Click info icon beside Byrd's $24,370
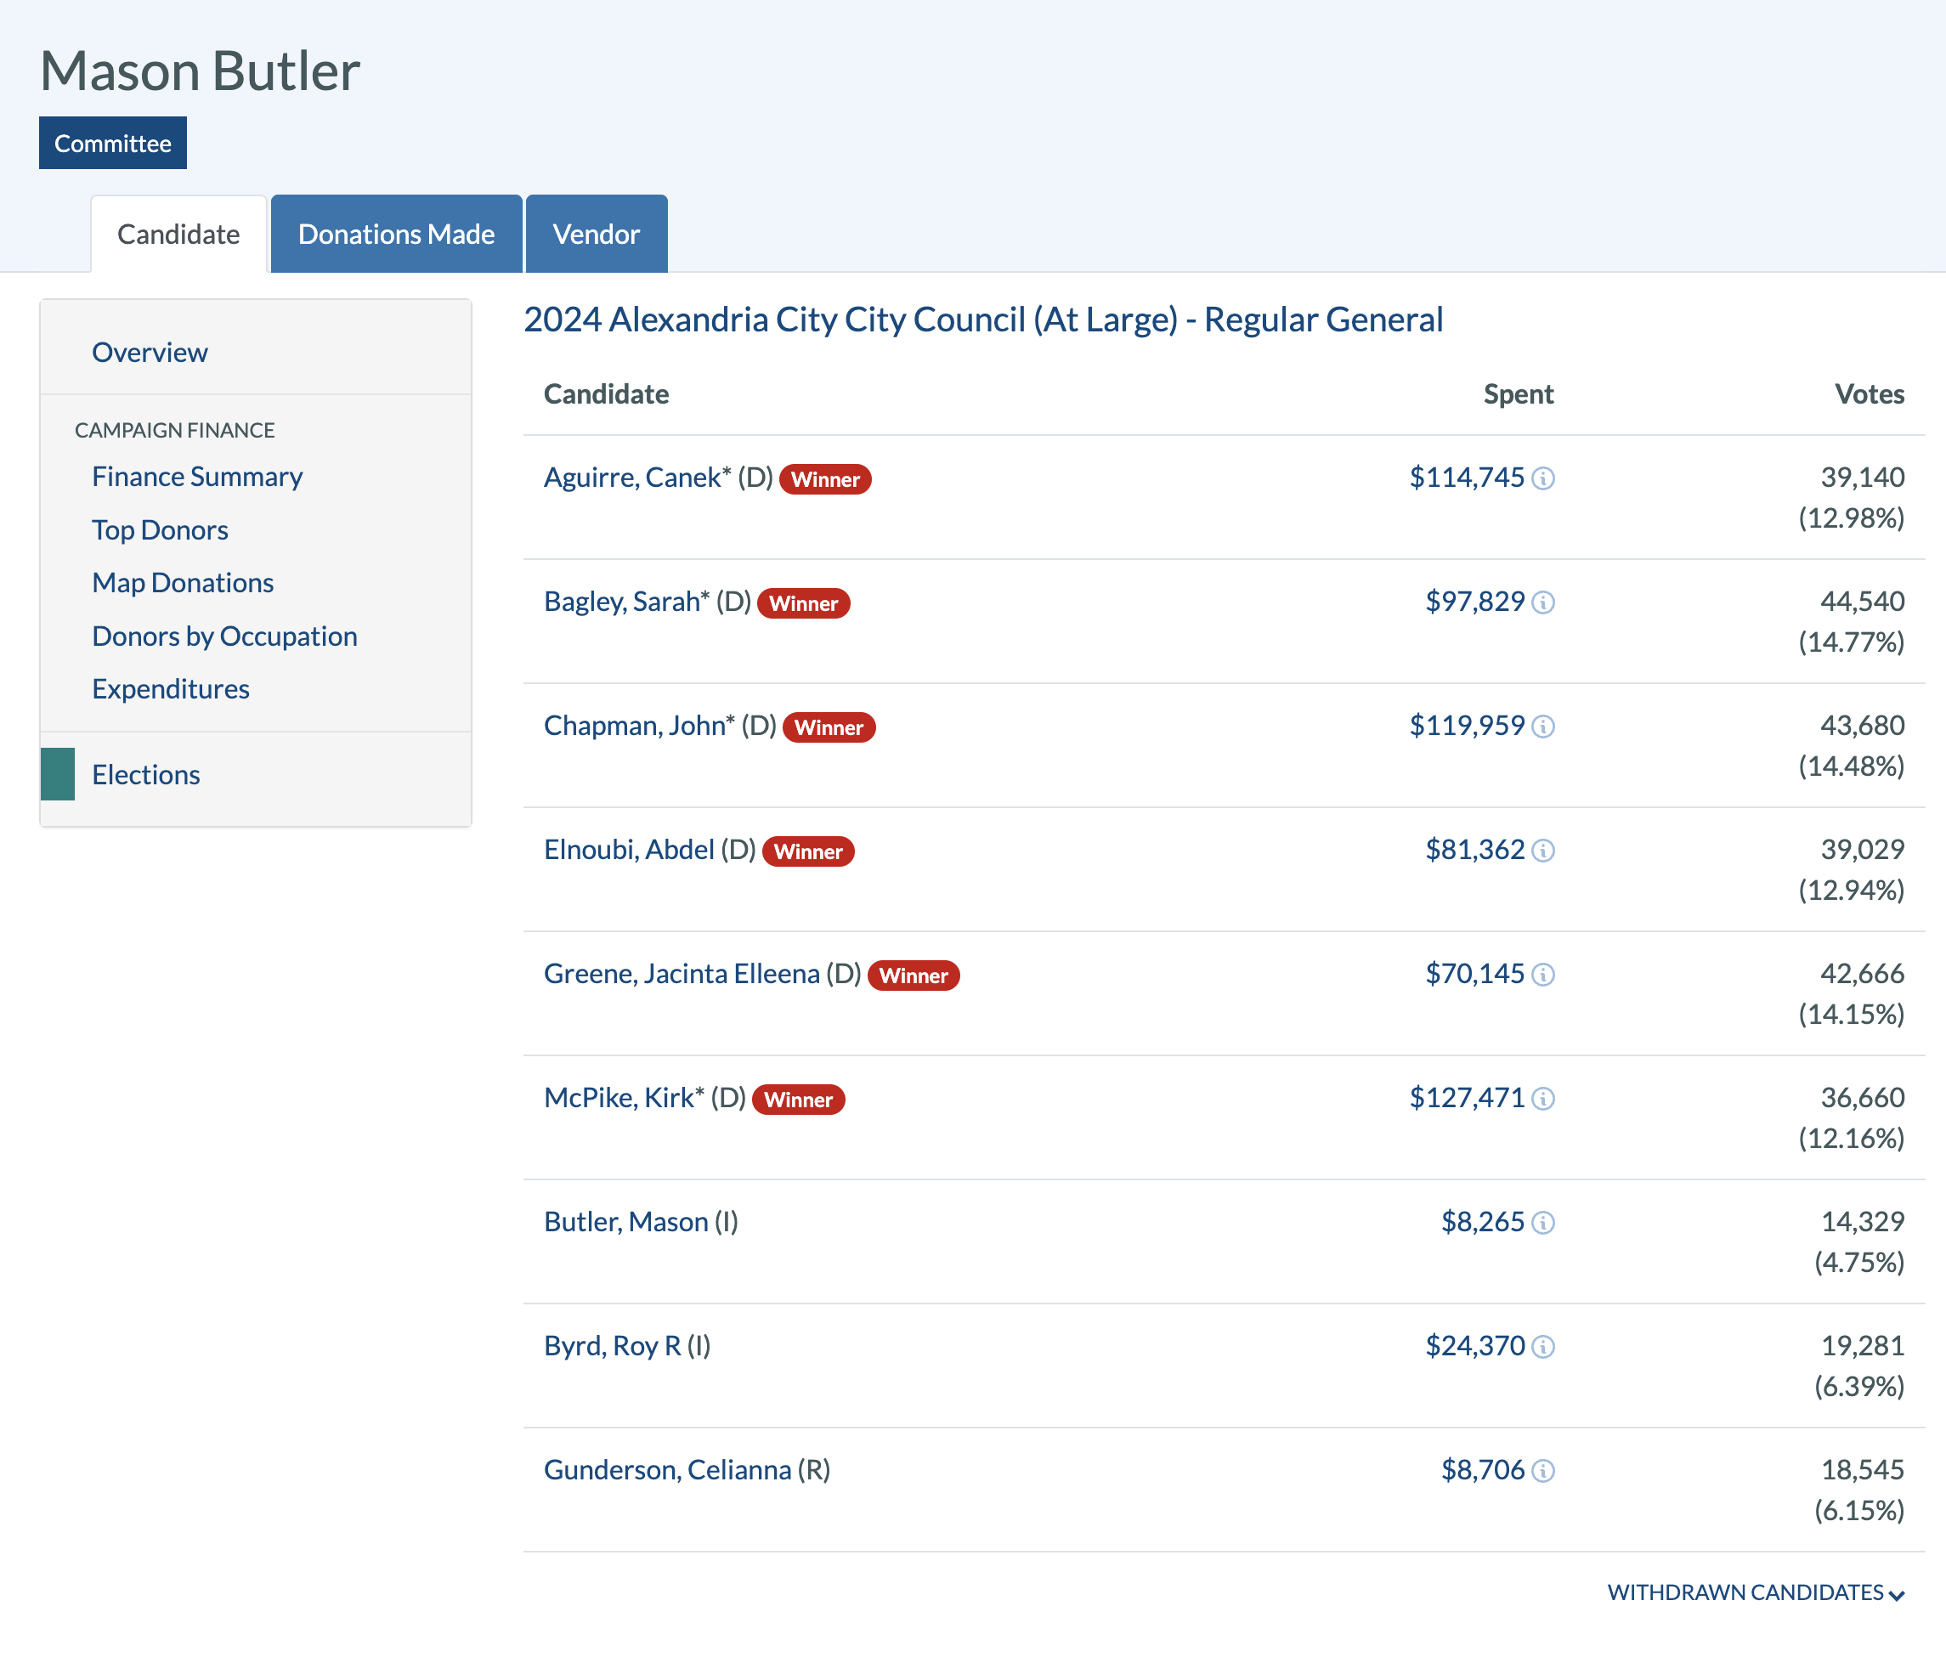Viewport: 1946px width, 1657px height. coord(1543,1347)
